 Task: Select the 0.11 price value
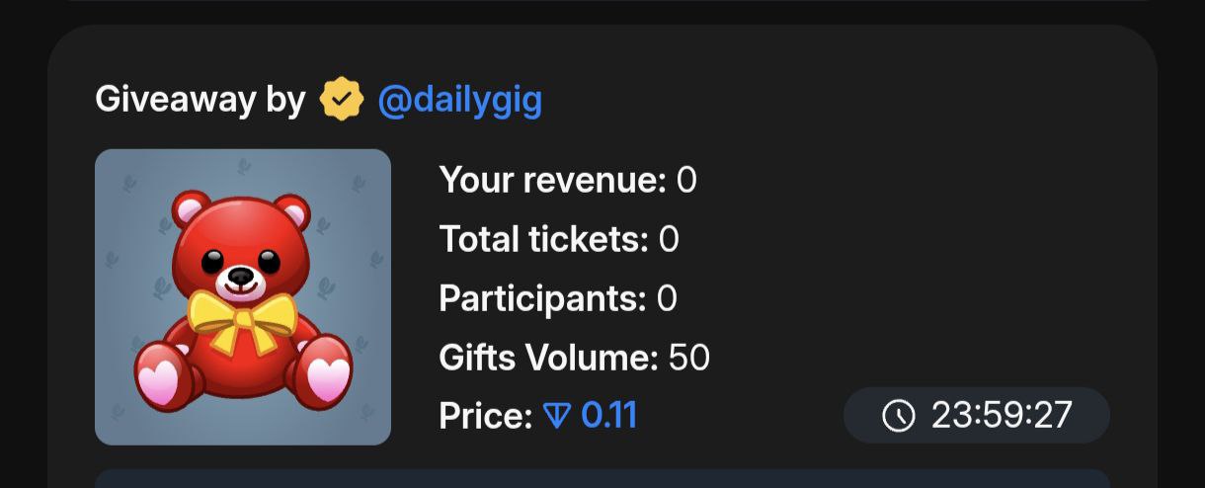[x=609, y=416]
